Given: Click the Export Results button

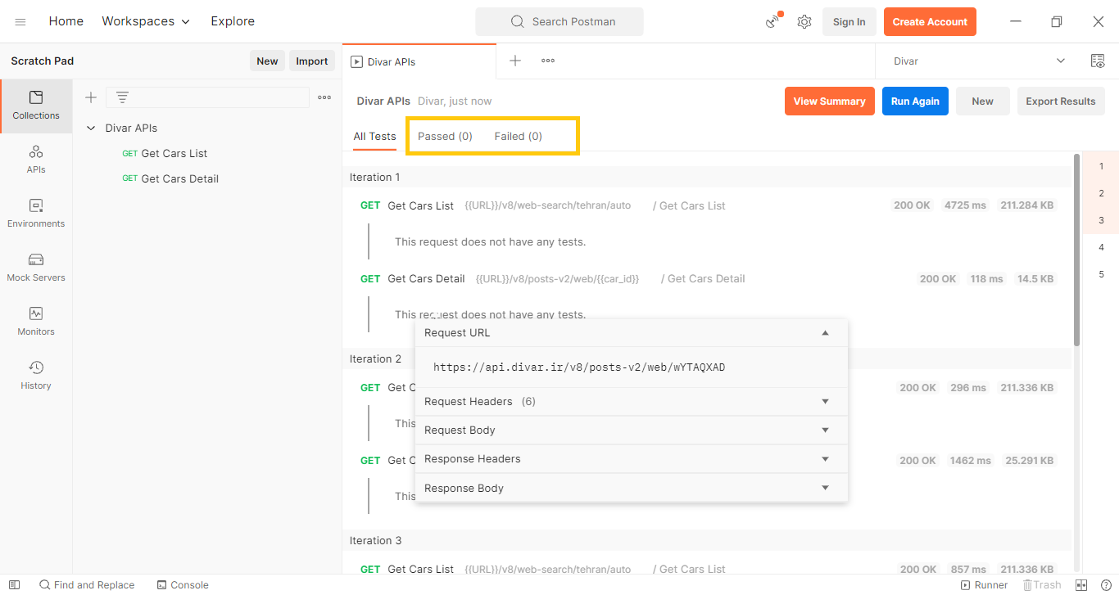Looking at the screenshot, I should click(1061, 101).
